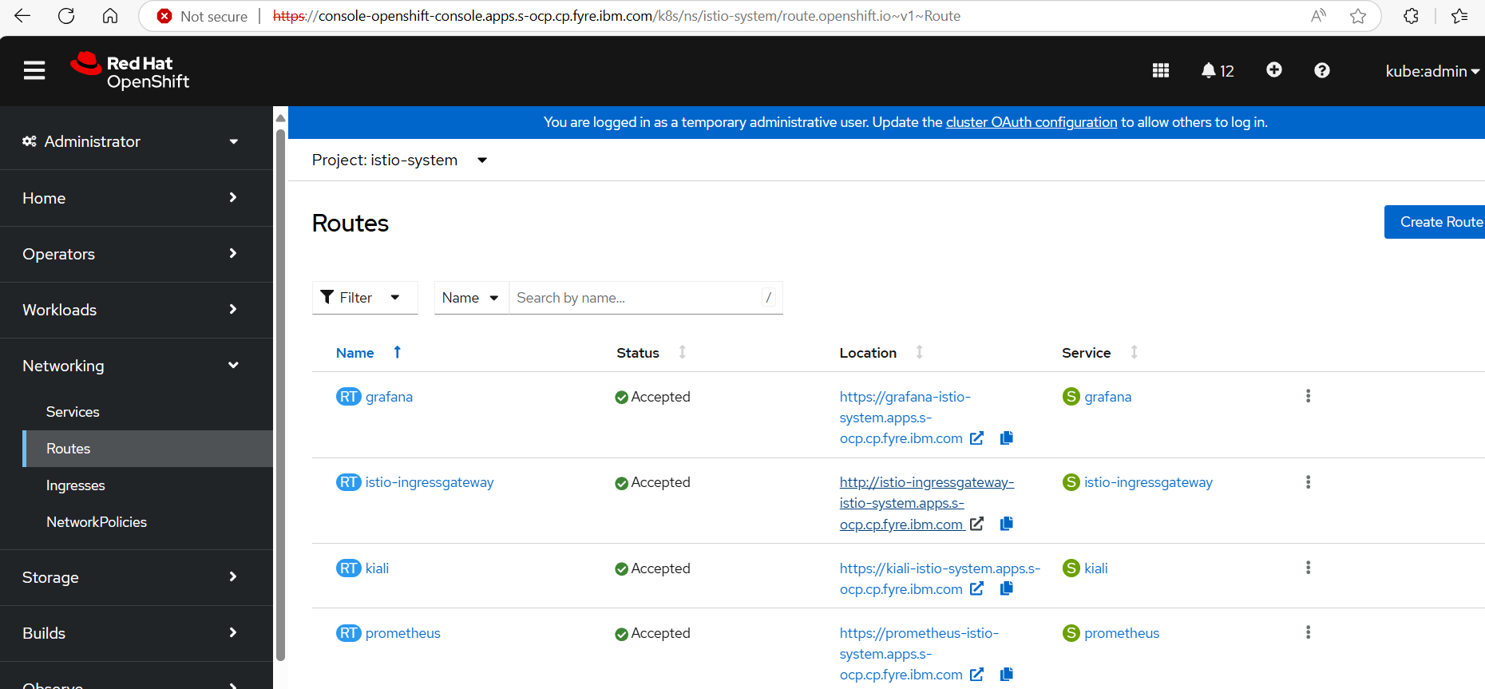The width and height of the screenshot is (1485, 689).
Task: Toggle browser read aloud icon
Action: [1319, 16]
